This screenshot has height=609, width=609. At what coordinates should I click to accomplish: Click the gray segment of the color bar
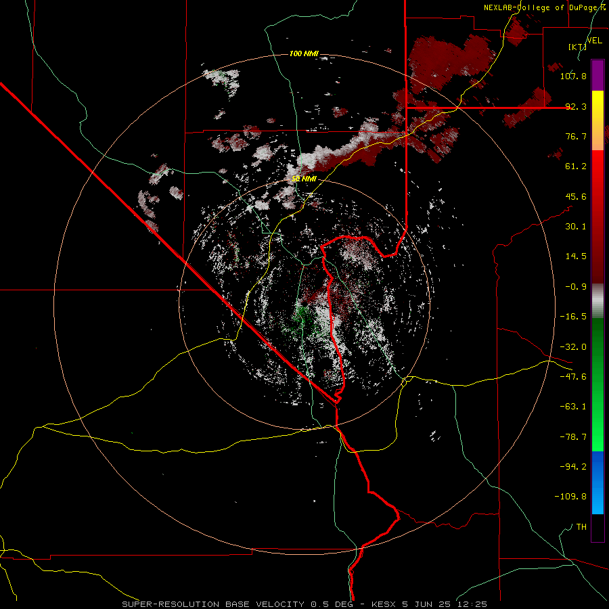597,300
